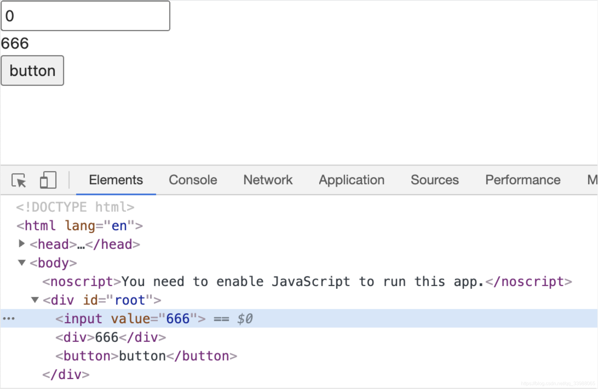The width and height of the screenshot is (598, 389).
Task: Select the Elements tab
Action: pyautogui.click(x=115, y=180)
